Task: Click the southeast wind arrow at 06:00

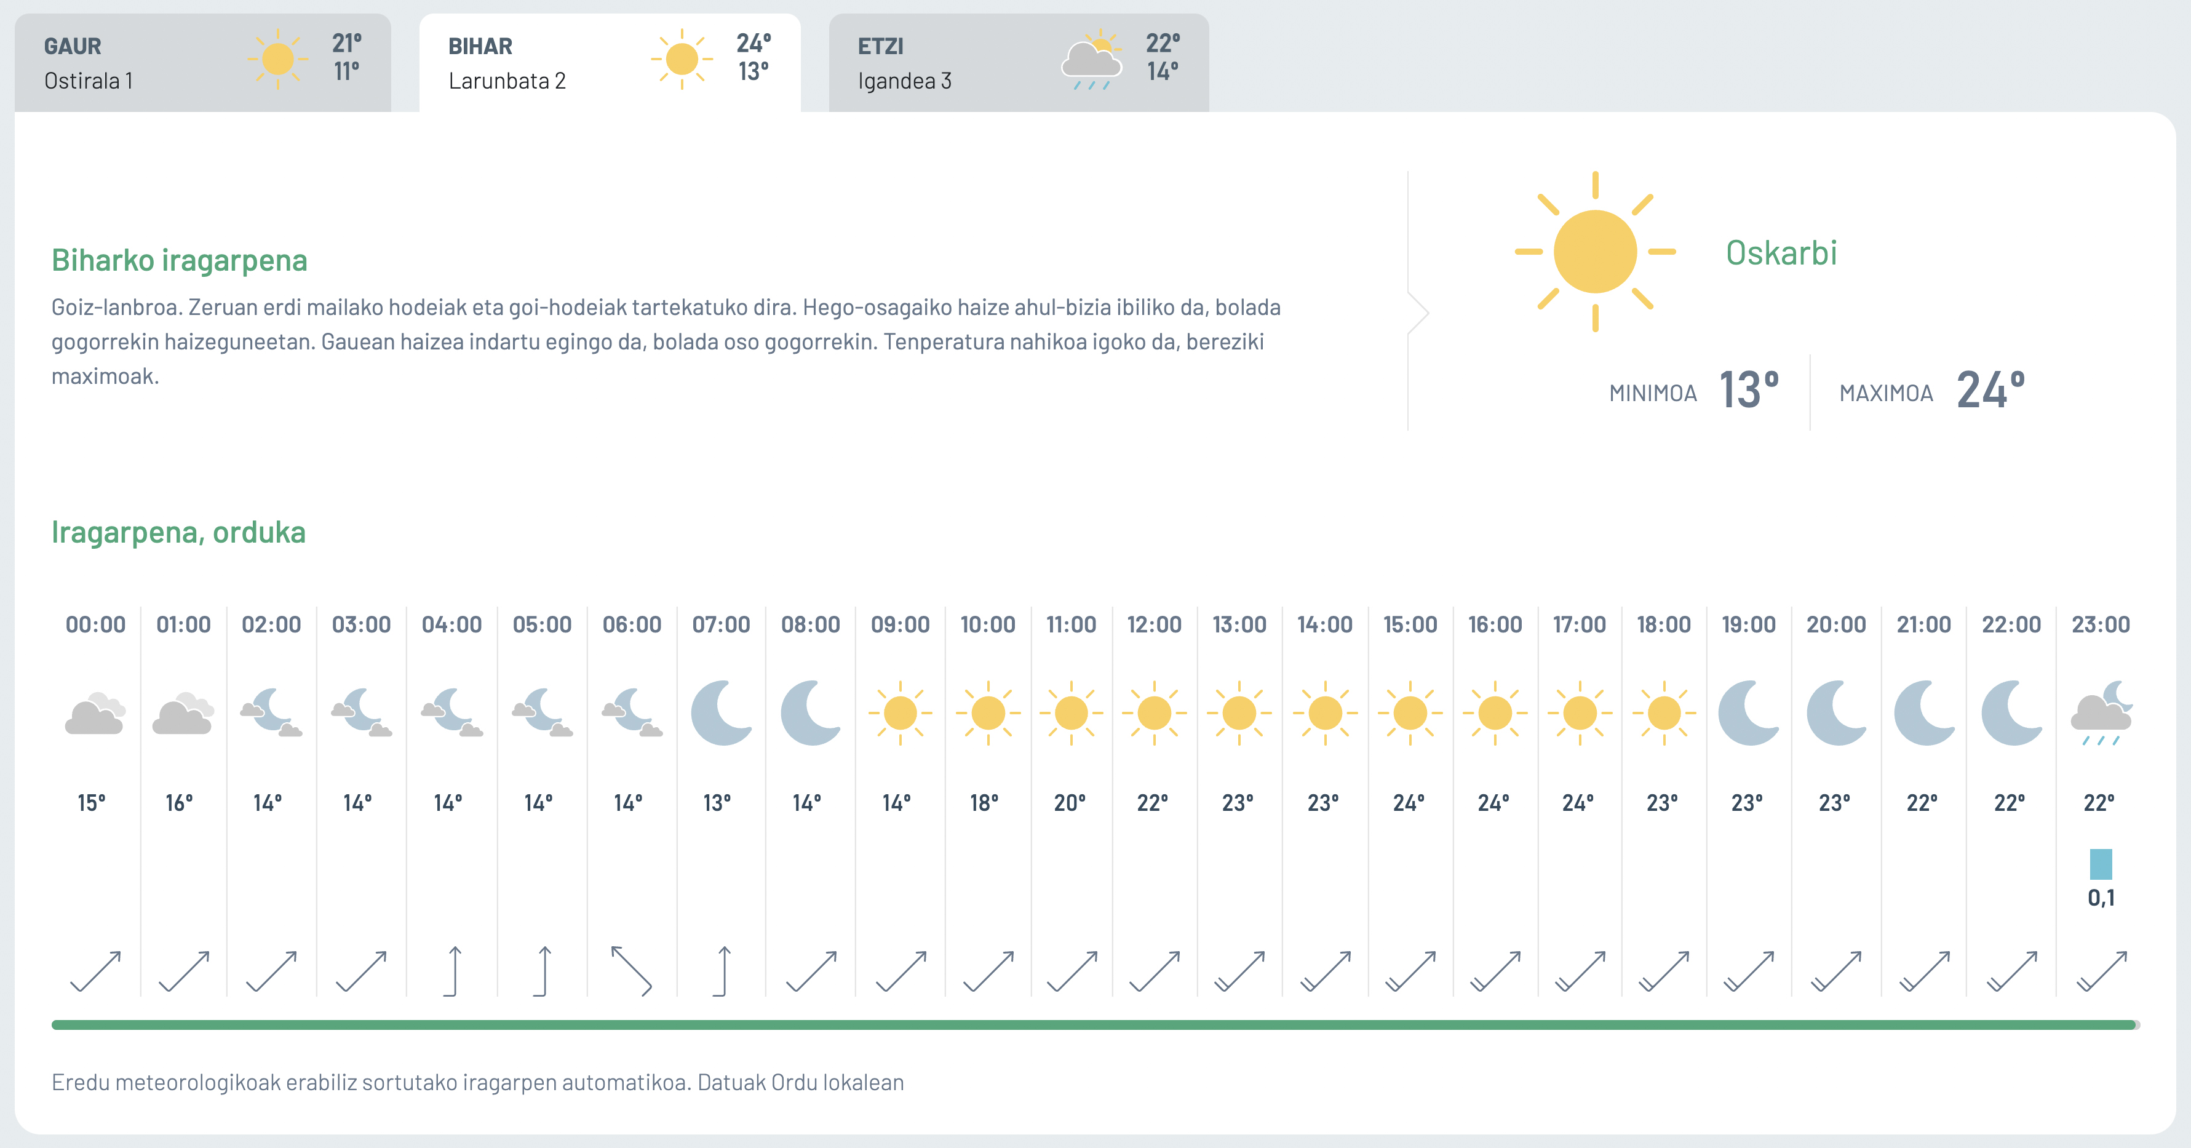Action: pos(631,971)
